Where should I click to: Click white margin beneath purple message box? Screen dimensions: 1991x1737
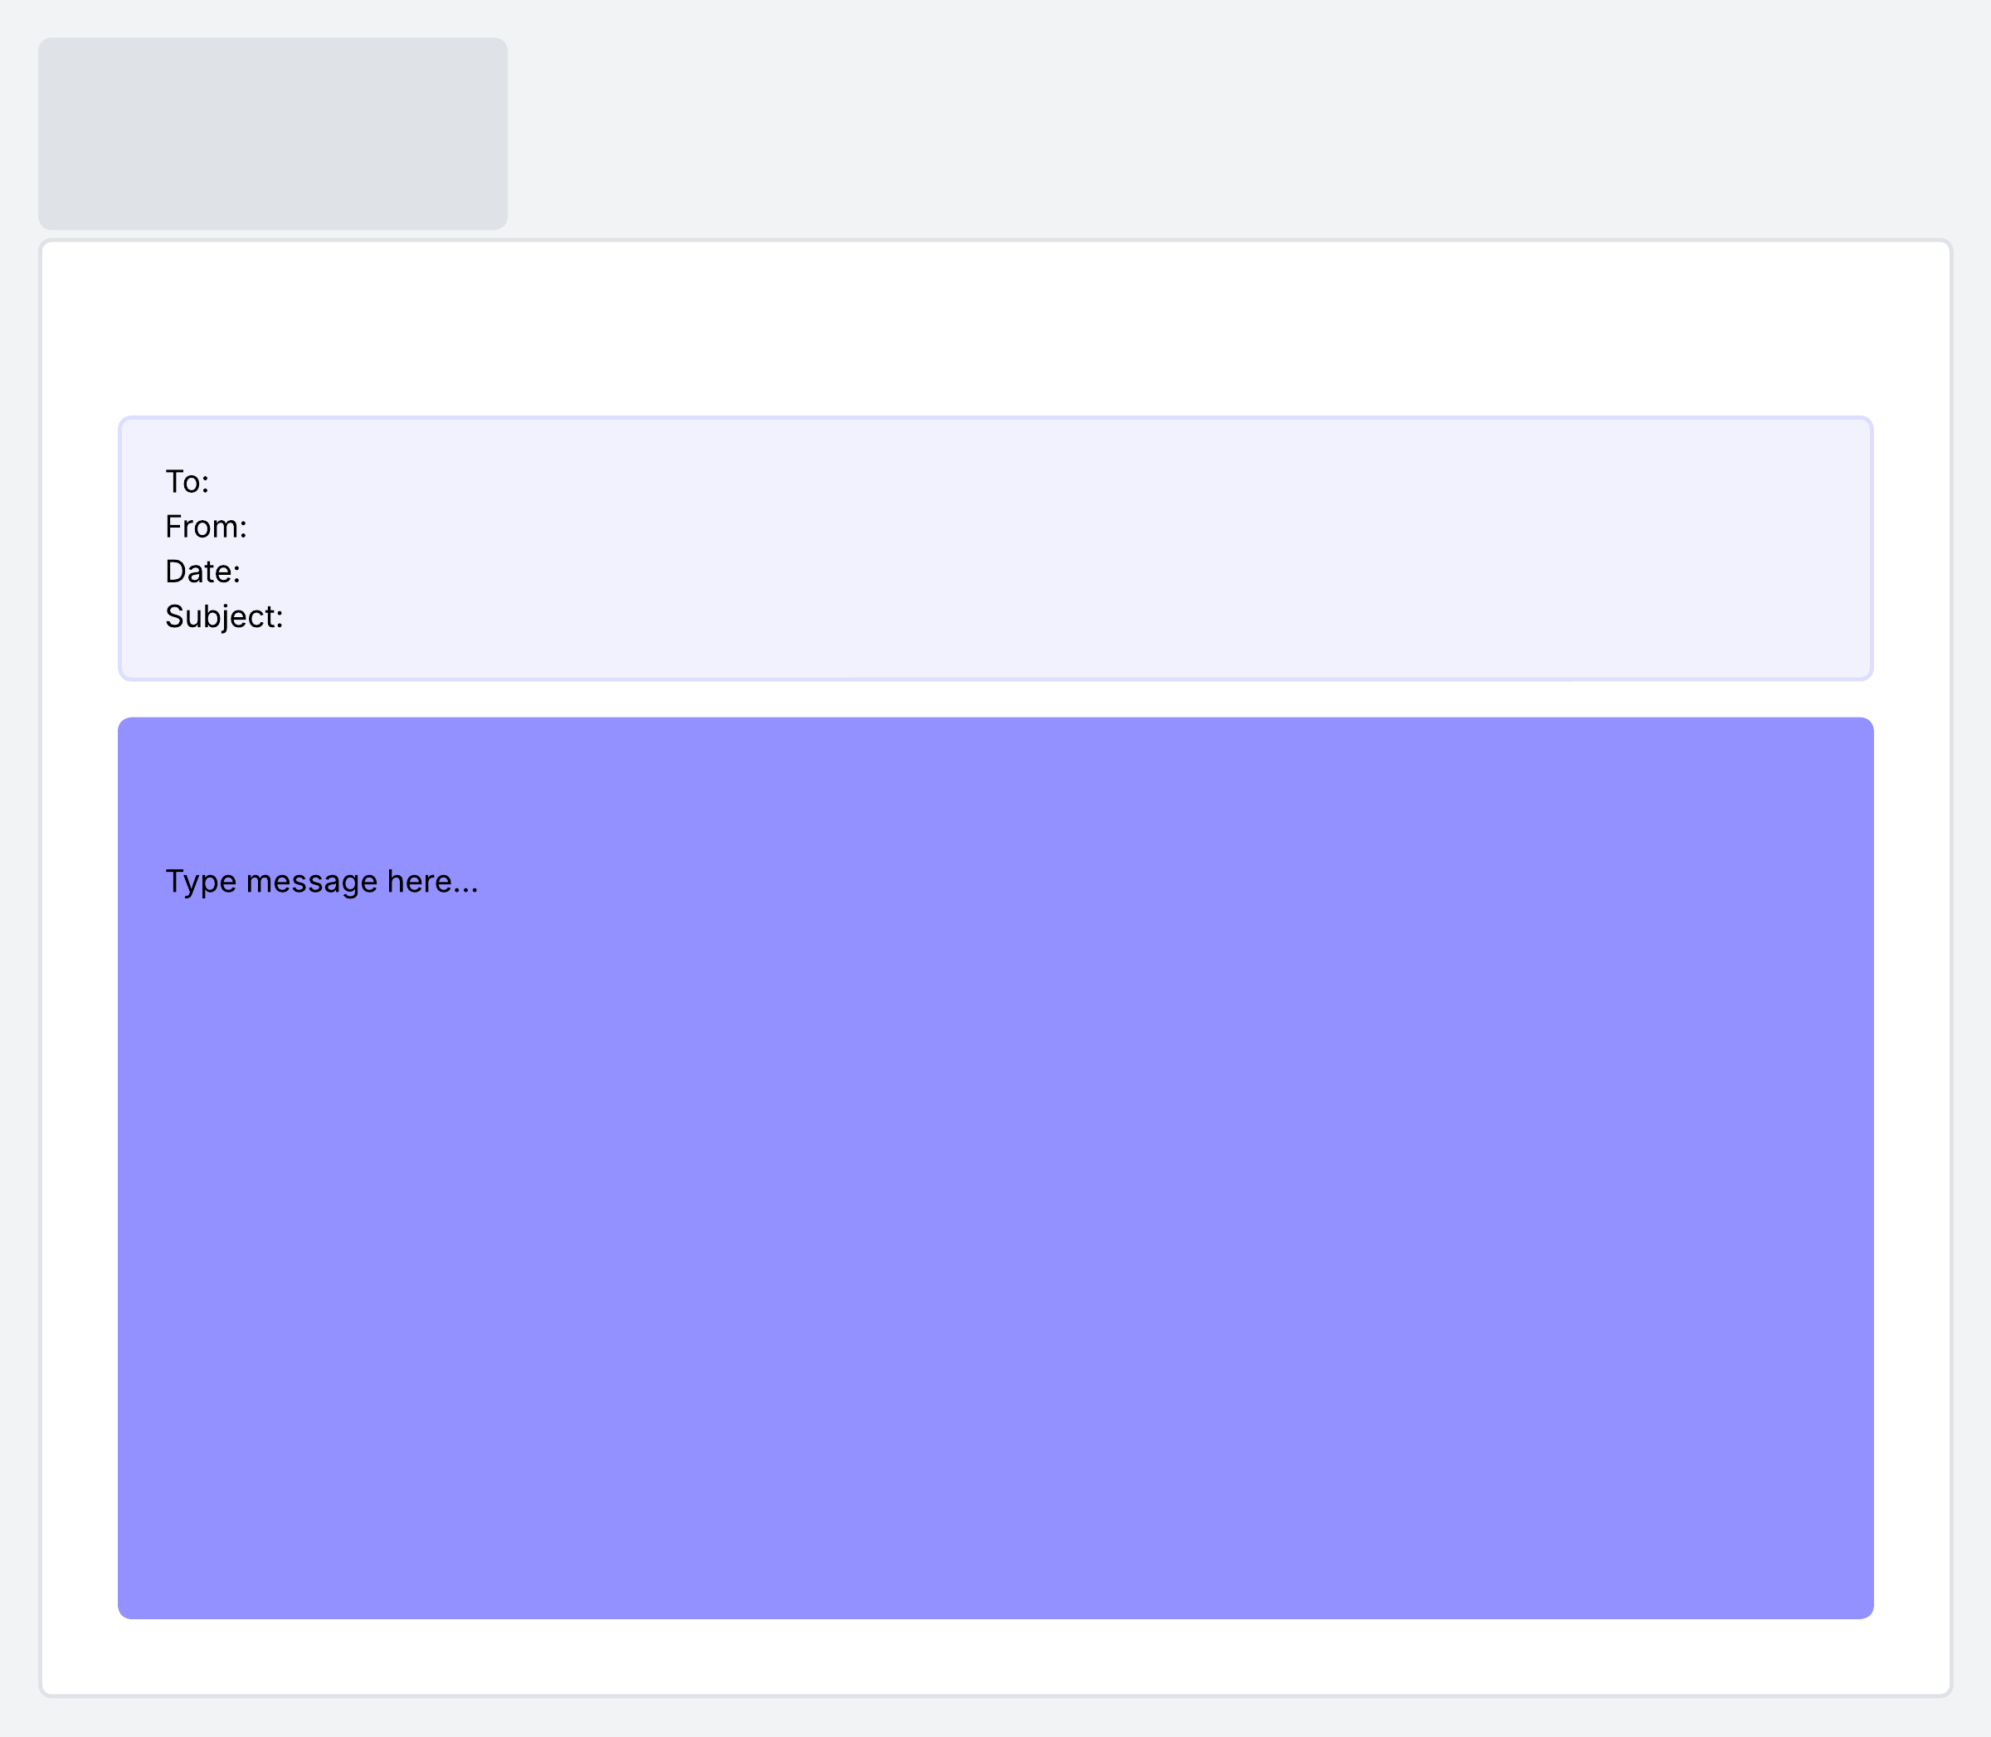point(995,1656)
